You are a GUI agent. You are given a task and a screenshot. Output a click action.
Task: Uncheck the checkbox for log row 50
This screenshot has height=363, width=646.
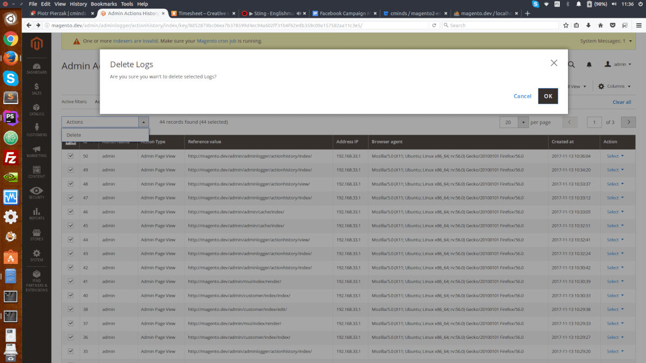[71, 156]
